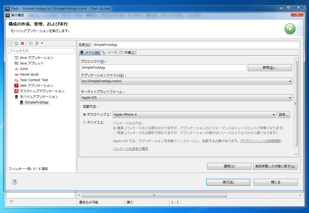Click the 設定... button
The image size is (309, 213).
(x=284, y=114)
